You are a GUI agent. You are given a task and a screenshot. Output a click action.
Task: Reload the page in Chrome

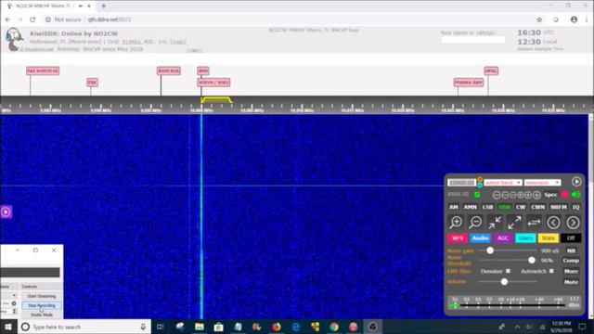(x=32, y=19)
